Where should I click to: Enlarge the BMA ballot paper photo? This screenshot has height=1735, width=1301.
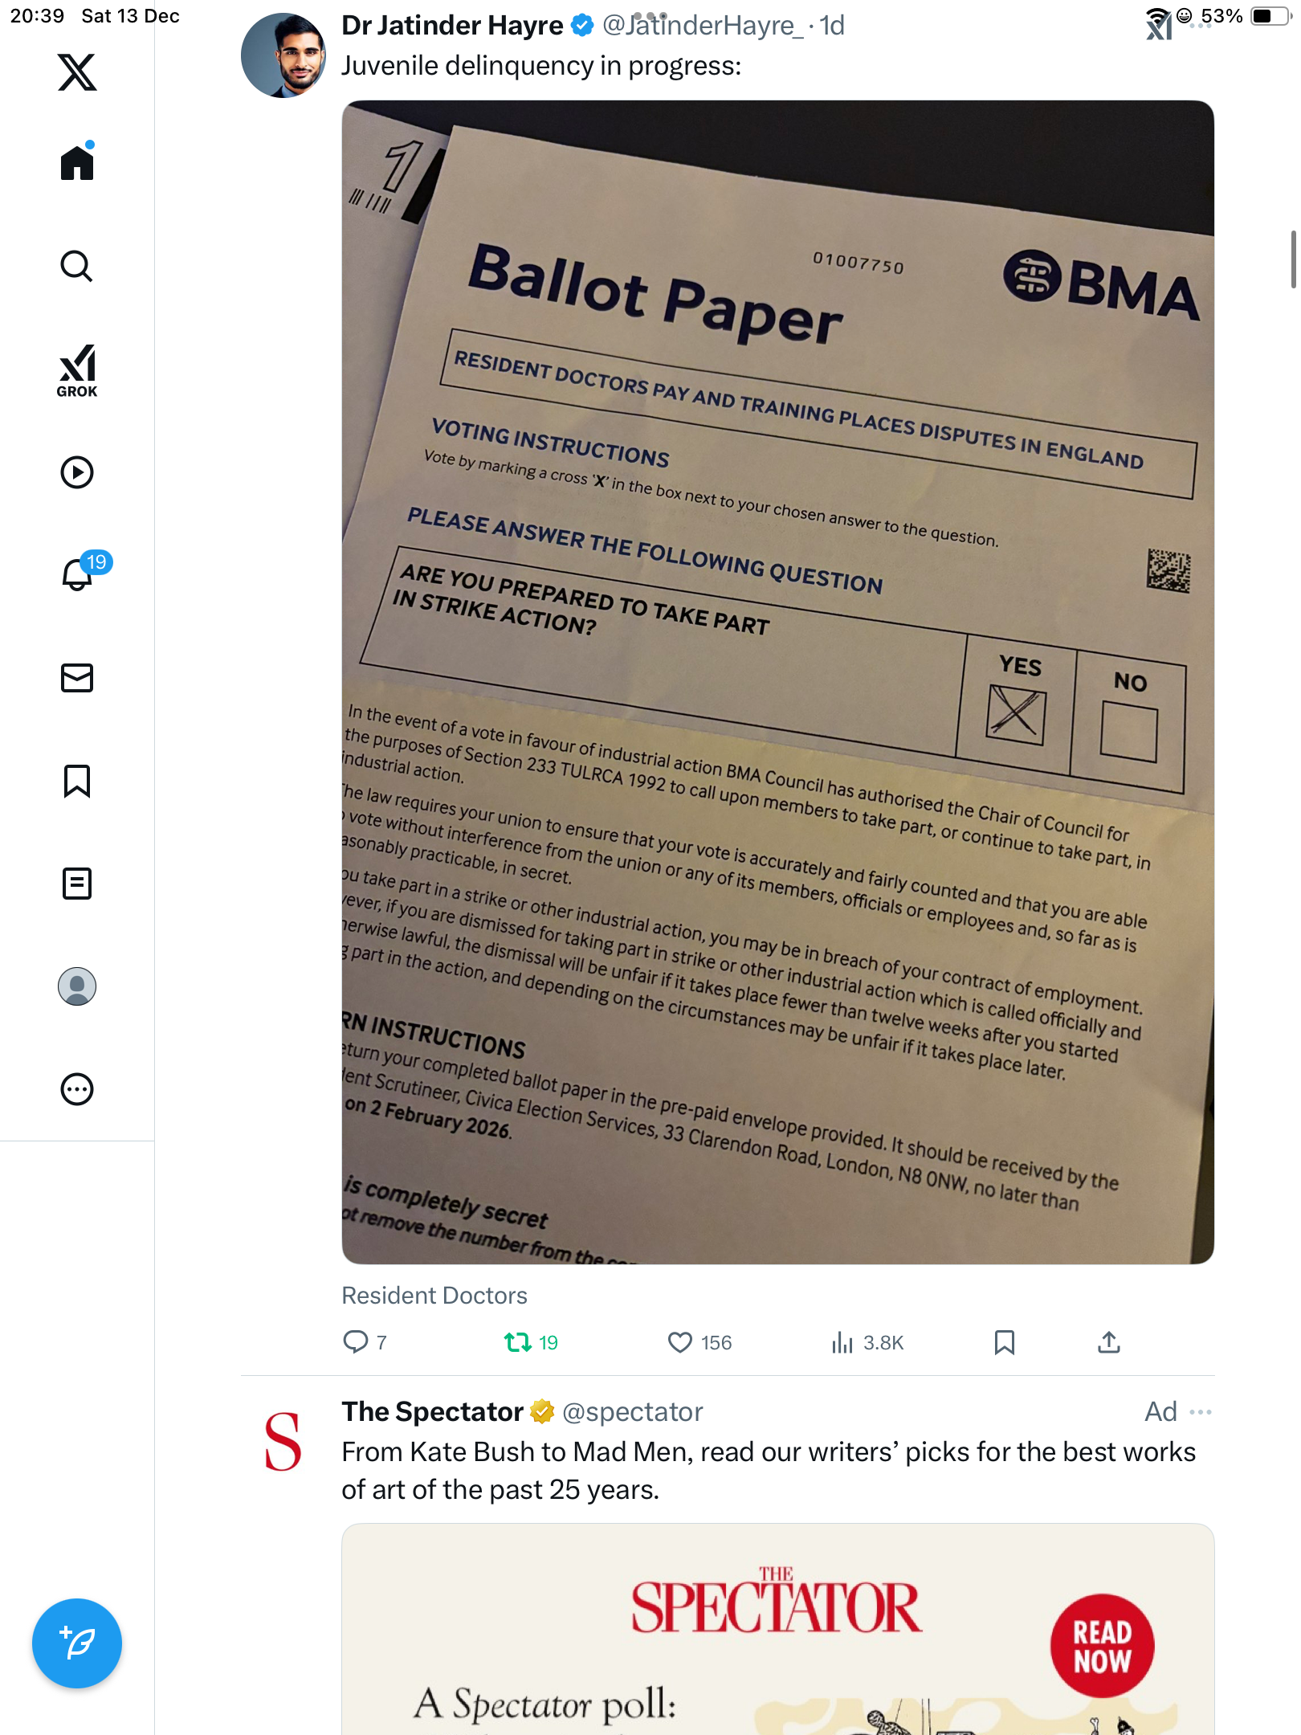[777, 682]
